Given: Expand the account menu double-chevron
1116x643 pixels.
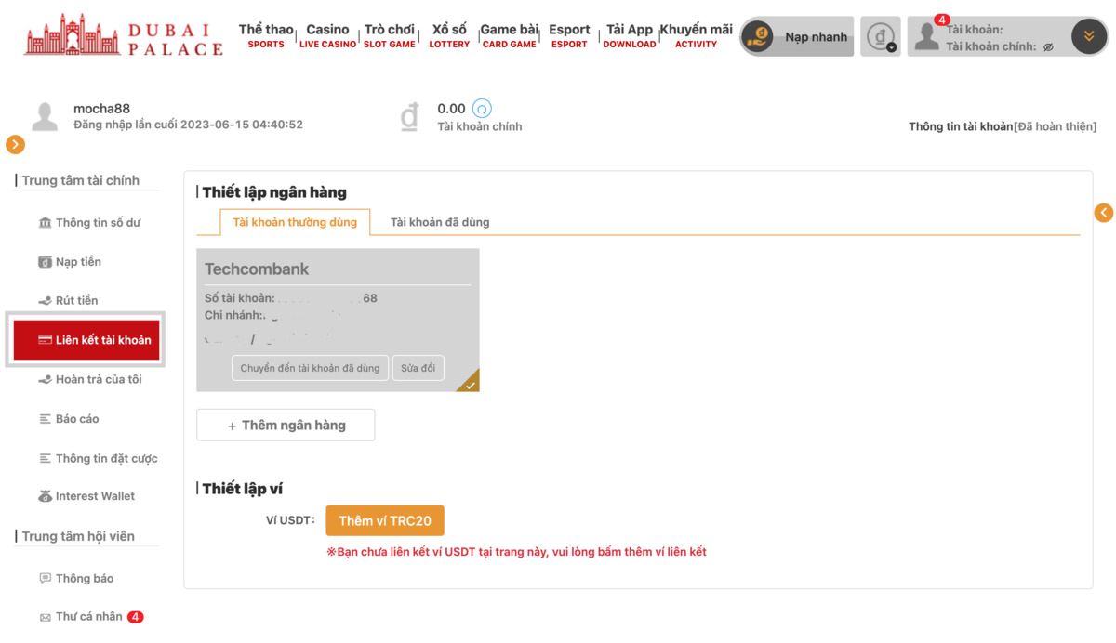Looking at the screenshot, I should click(x=1088, y=37).
